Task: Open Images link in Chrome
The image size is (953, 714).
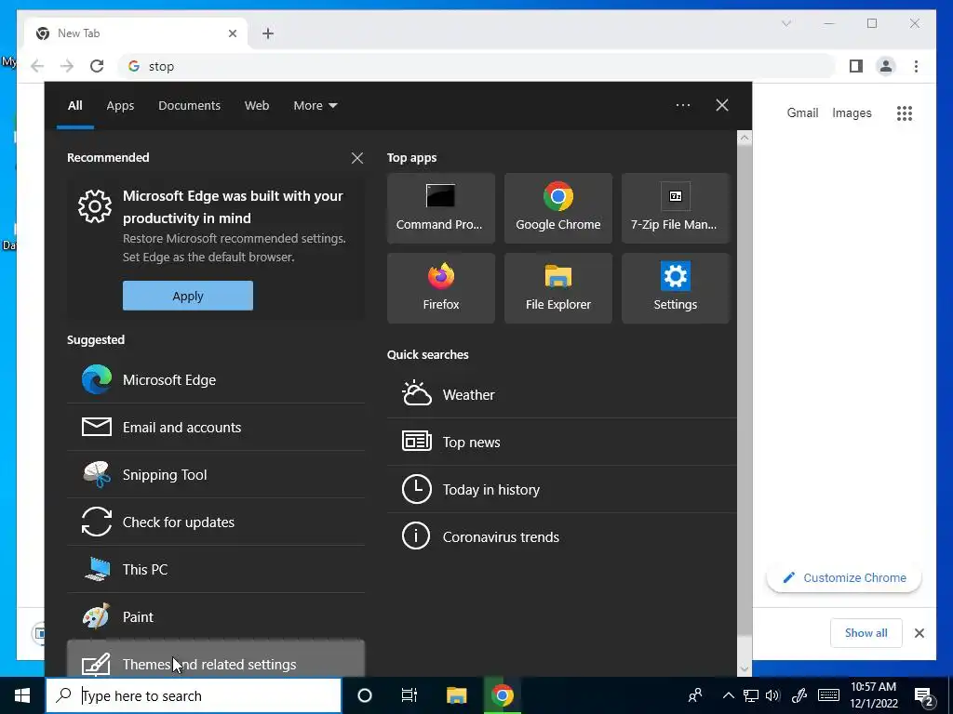Action: [x=852, y=112]
